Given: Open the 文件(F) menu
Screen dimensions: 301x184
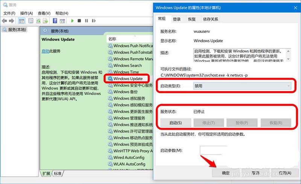Looking at the screenshot, I should 9,13.
